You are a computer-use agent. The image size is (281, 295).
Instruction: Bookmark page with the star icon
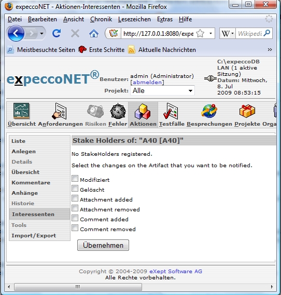pos(200,34)
